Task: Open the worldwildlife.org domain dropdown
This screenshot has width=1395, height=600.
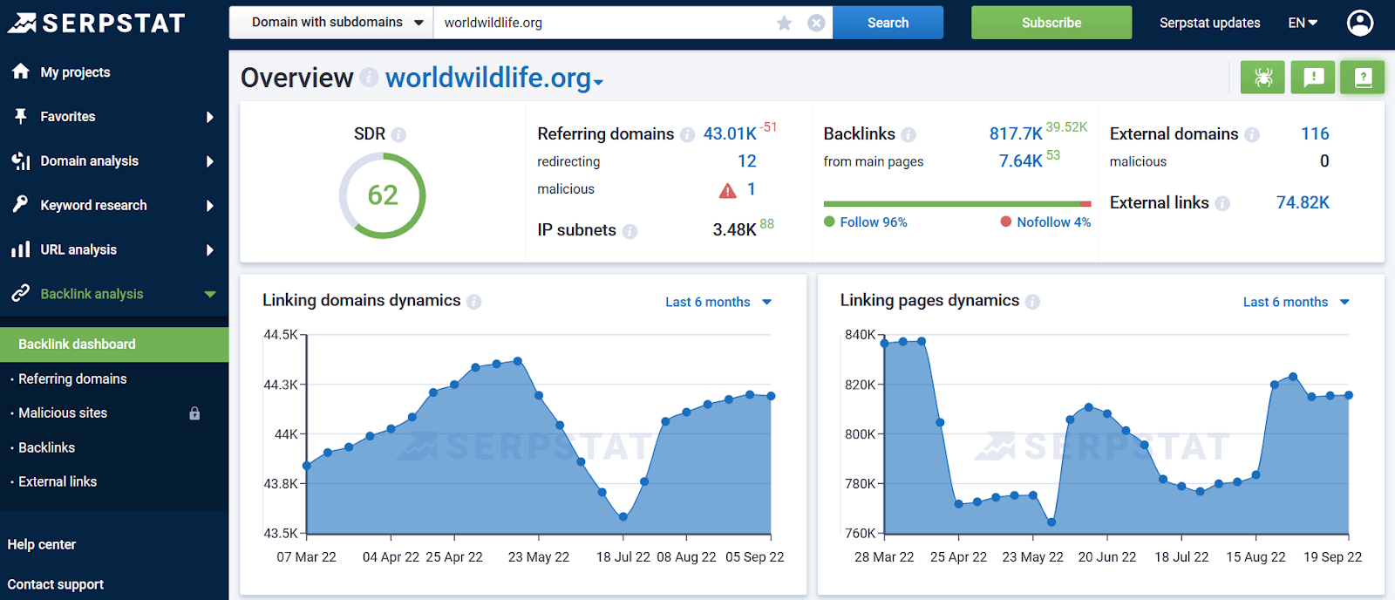Action: pyautogui.click(x=494, y=78)
